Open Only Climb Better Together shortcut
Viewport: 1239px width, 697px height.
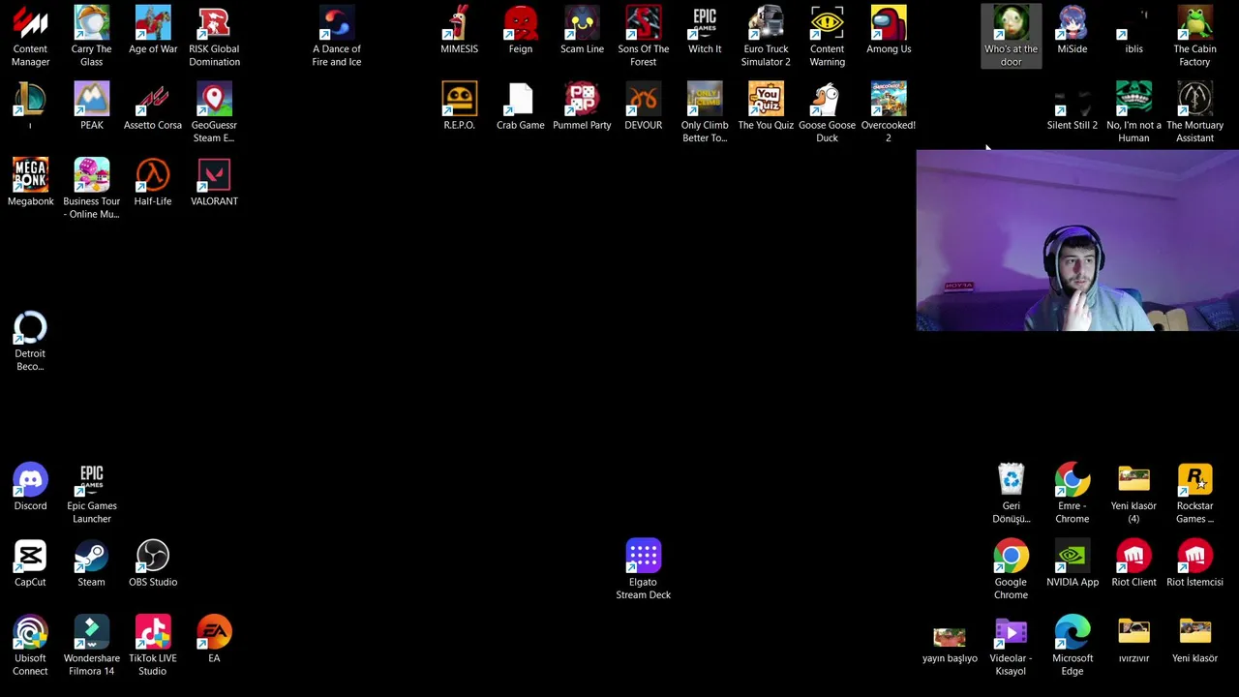tap(705, 112)
